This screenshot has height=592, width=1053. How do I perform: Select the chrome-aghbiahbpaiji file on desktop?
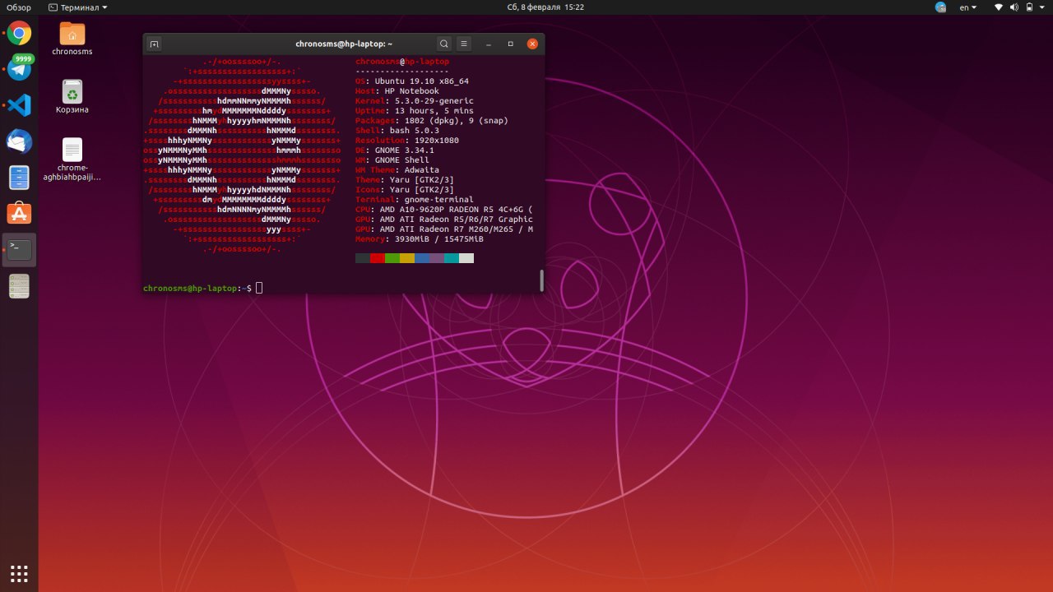72,160
